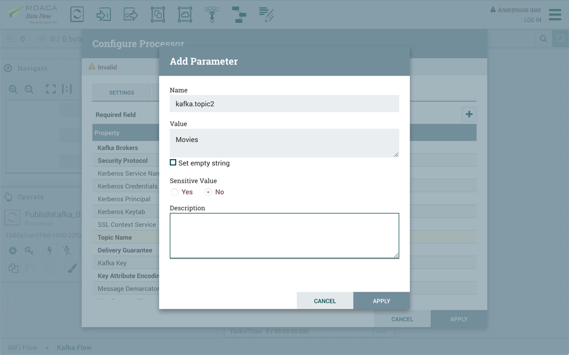Select the Input Port tool
The image size is (569, 355).
click(104, 14)
